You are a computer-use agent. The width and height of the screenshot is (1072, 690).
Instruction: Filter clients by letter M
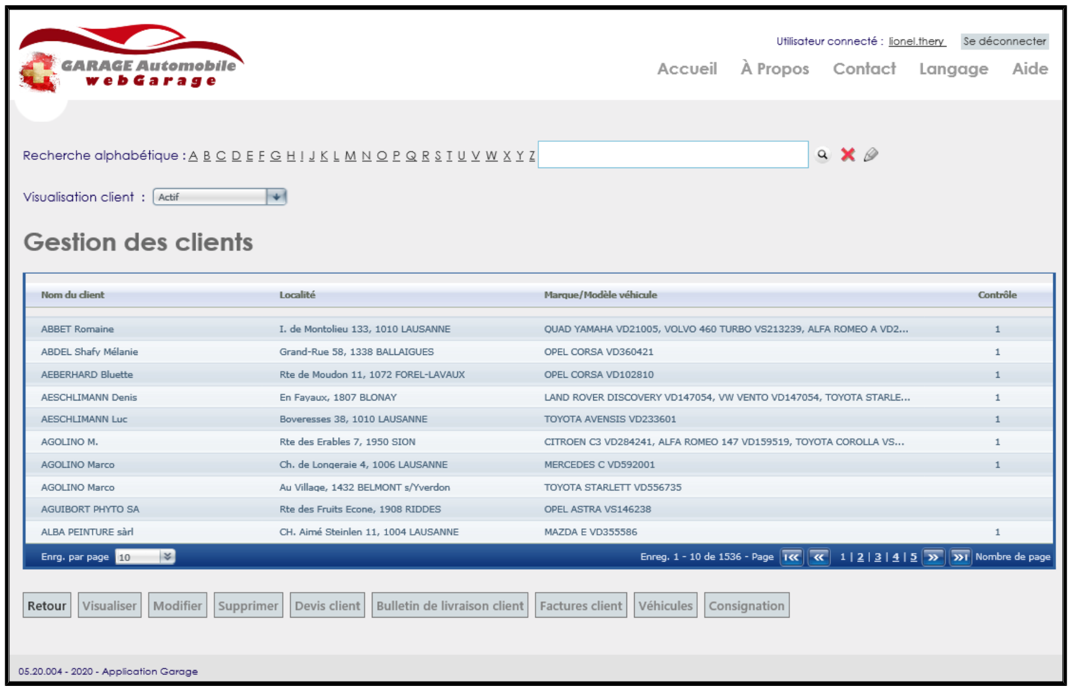(350, 156)
